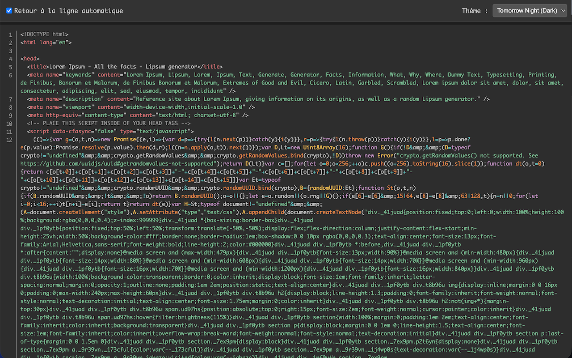Click line number 11 in the gutter
Image resolution: width=572 pixels, height=358 pixels.
coord(9,131)
